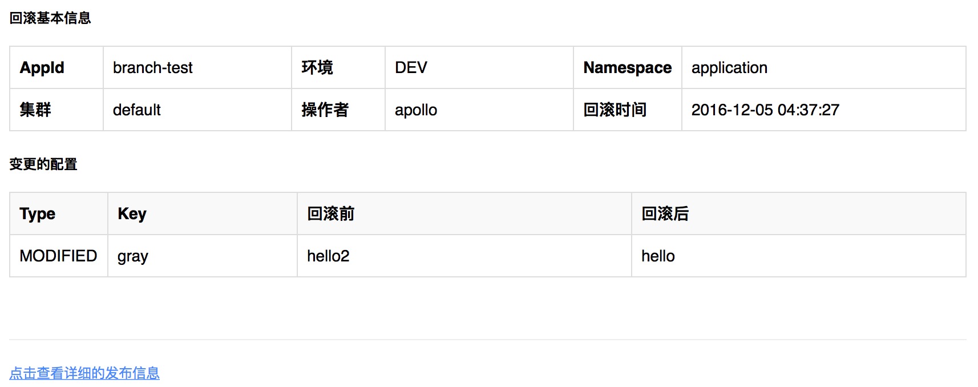The width and height of the screenshot is (978, 387).
Task: Select the gray key cell
Action: pyautogui.click(x=133, y=256)
